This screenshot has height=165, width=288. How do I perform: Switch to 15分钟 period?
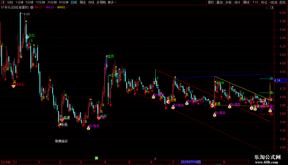point(40,2)
